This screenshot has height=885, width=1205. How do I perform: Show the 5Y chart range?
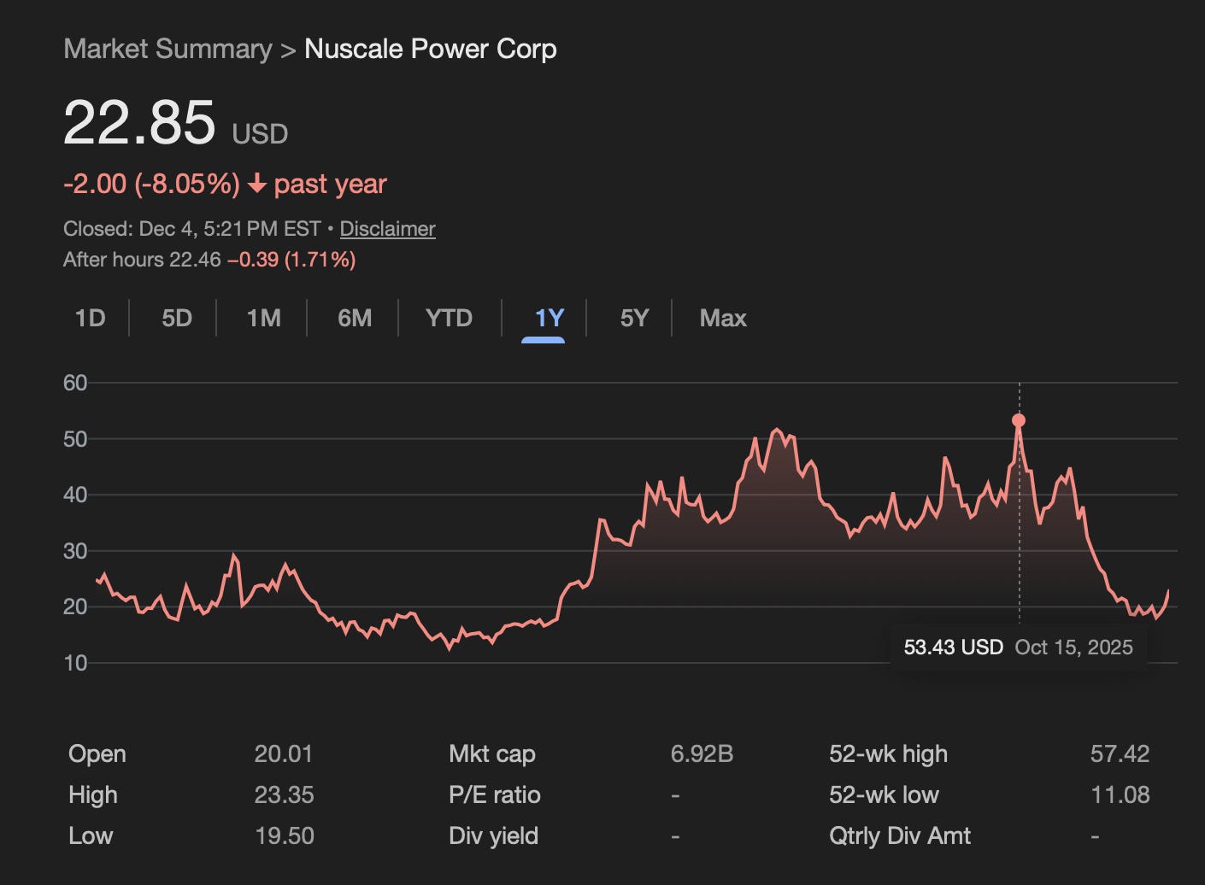(x=634, y=318)
